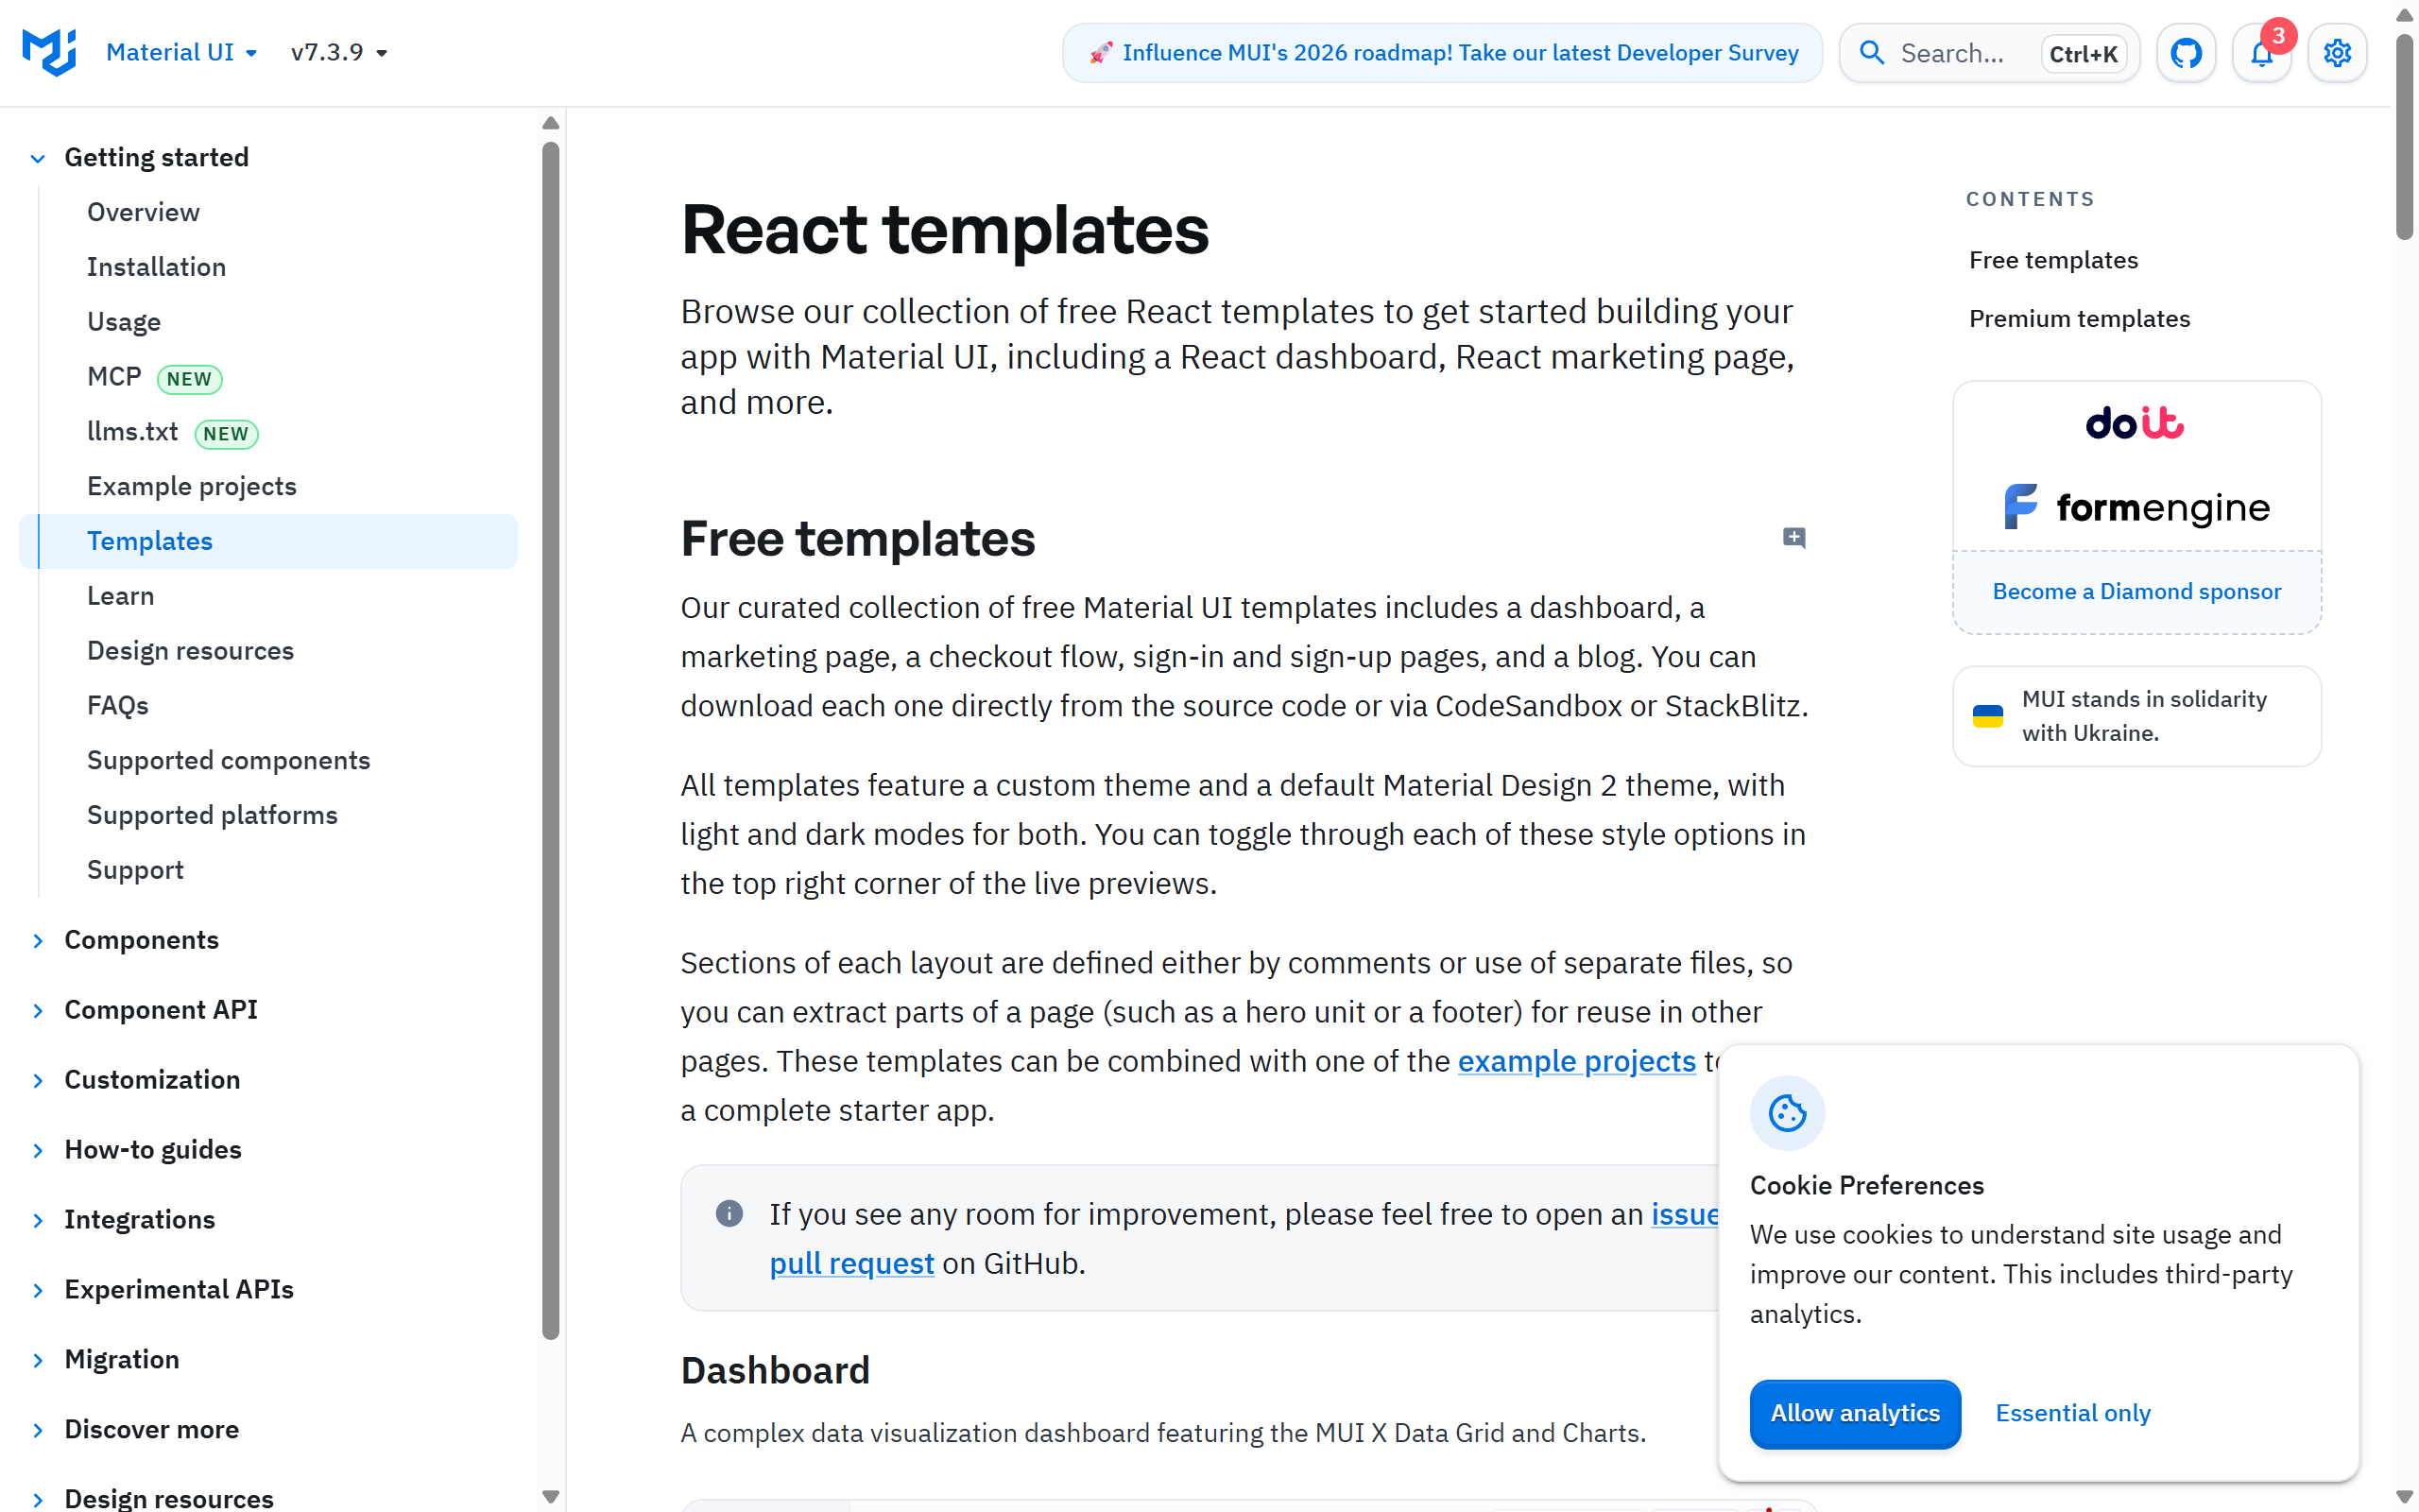Open the Learn sidebar page
Viewport: 2419px width, 1512px height.
(x=120, y=595)
